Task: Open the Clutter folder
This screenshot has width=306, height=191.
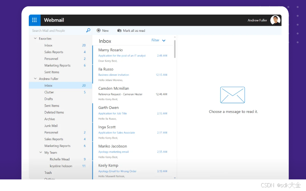Action: 61,92
